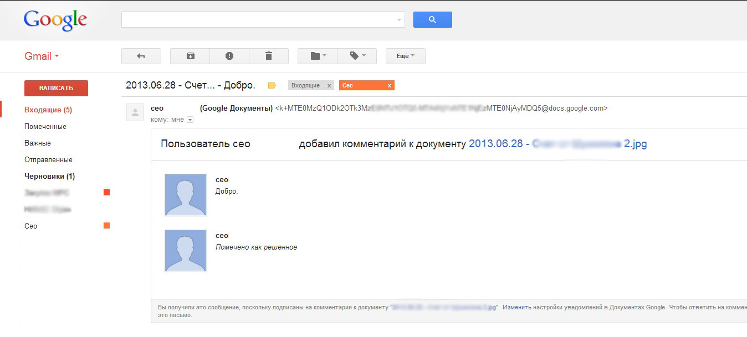Click the Google logo
Screen dimensions: 747x337
pos(54,19)
